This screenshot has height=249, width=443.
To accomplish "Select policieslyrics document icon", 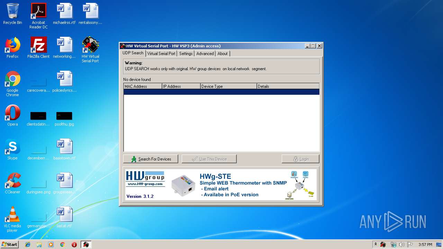I will 64,82.
